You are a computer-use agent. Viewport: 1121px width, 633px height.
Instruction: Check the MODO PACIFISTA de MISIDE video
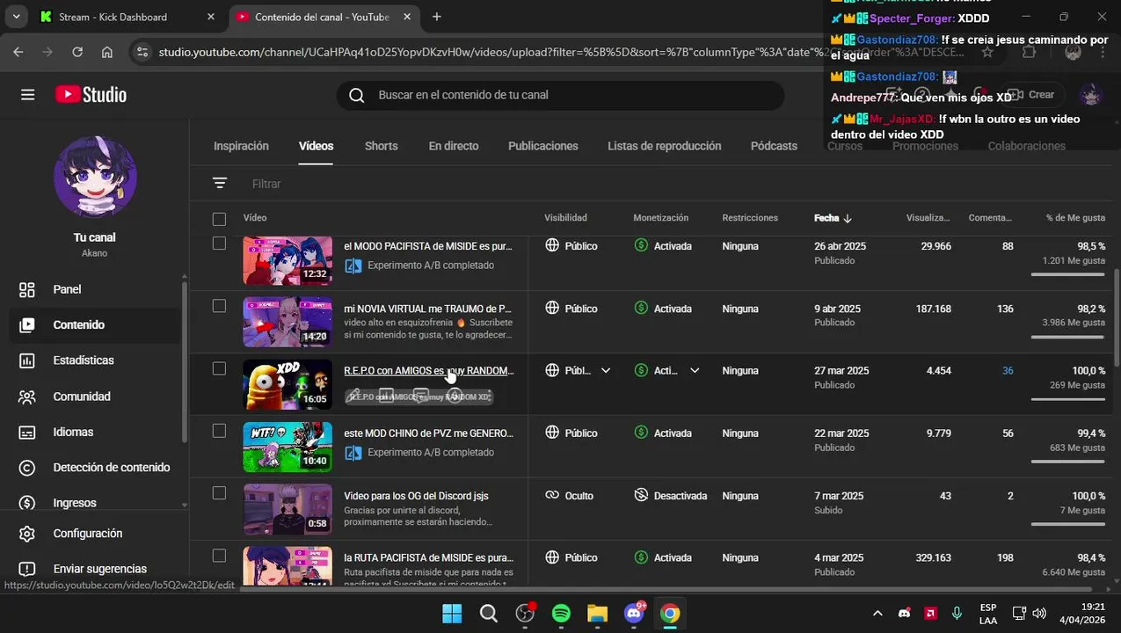(219, 244)
